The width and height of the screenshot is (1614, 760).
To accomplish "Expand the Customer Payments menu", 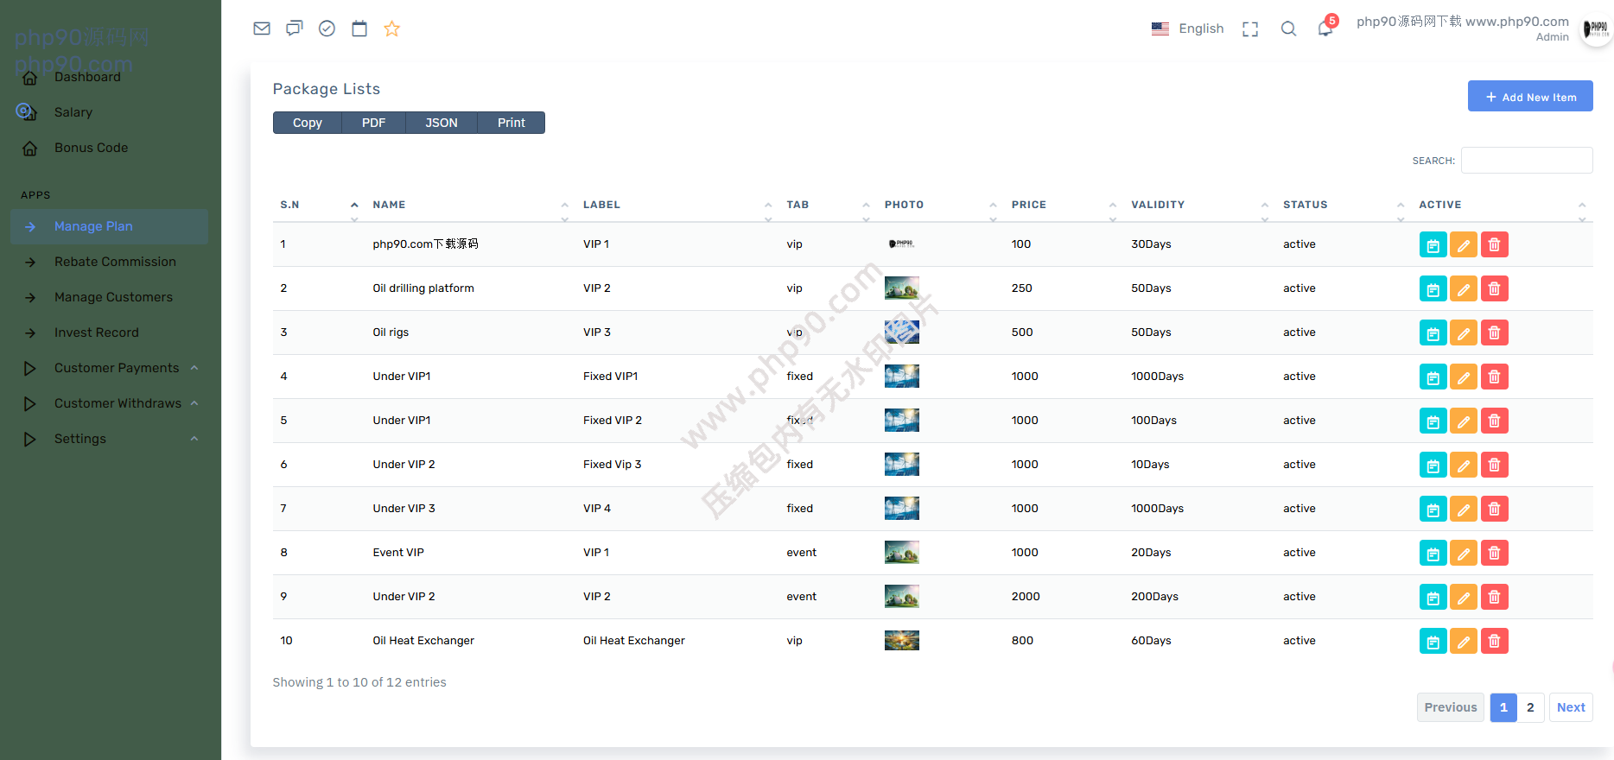I will pyautogui.click(x=117, y=368).
